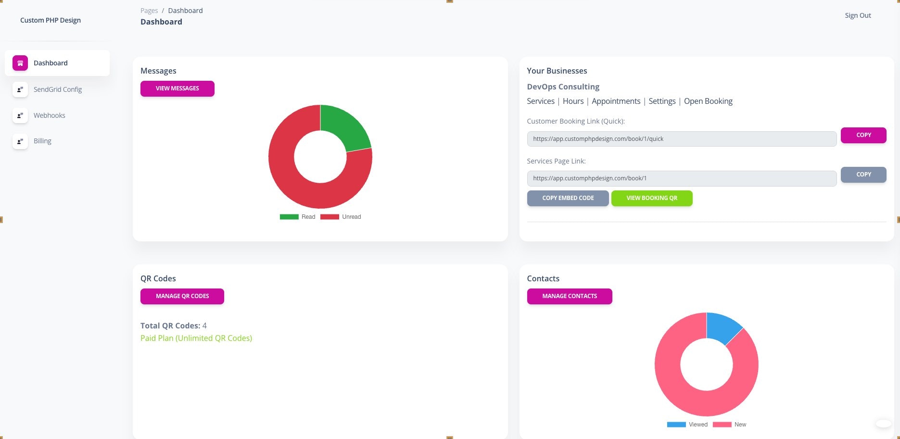This screenshot has width=900, height=439.
Task: Click COPY EMBED CODE
Action: pyautogui.click(x=568, y=198)
